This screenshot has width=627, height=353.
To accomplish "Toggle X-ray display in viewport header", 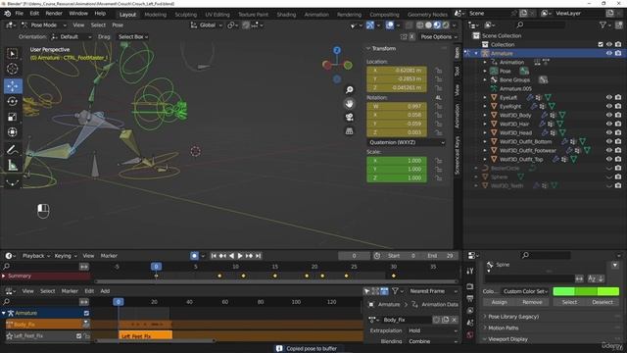I will 409,25.
